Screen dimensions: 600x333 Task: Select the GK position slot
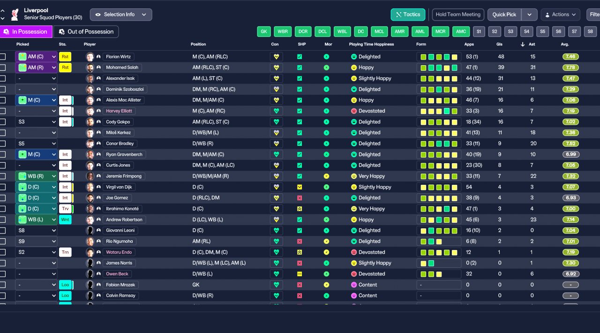264,31
